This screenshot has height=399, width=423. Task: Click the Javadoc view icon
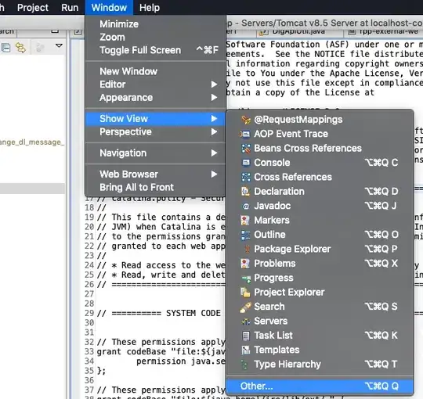point(245,206)
